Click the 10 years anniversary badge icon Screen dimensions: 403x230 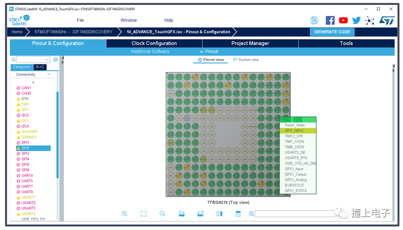coord(314,20)
